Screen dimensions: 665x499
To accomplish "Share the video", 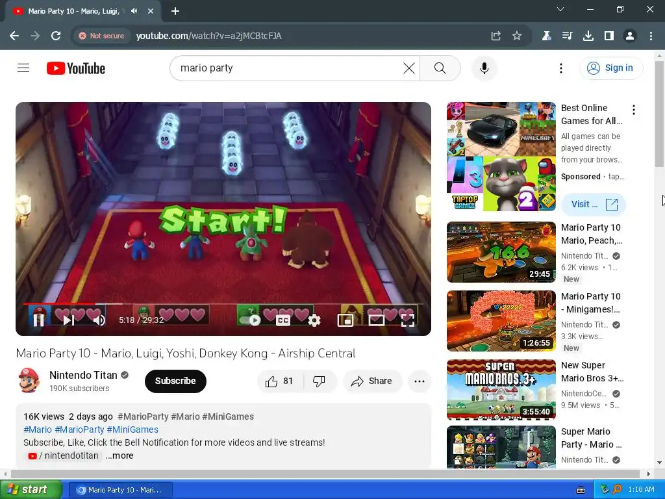I will click(x=372, y=381).
